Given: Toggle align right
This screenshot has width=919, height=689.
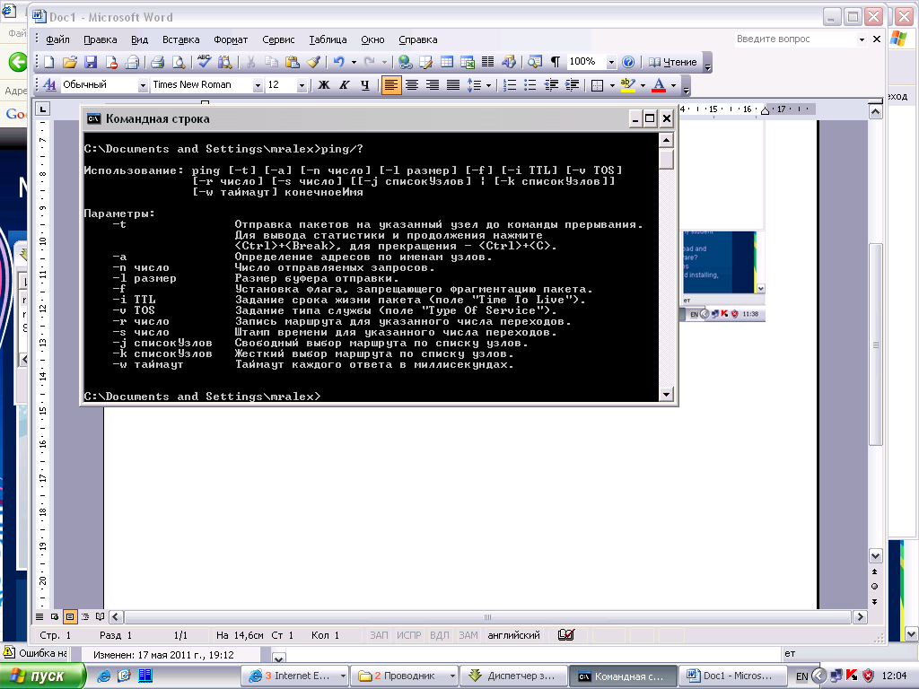Looking at the screenshot, I should (433, 85).
